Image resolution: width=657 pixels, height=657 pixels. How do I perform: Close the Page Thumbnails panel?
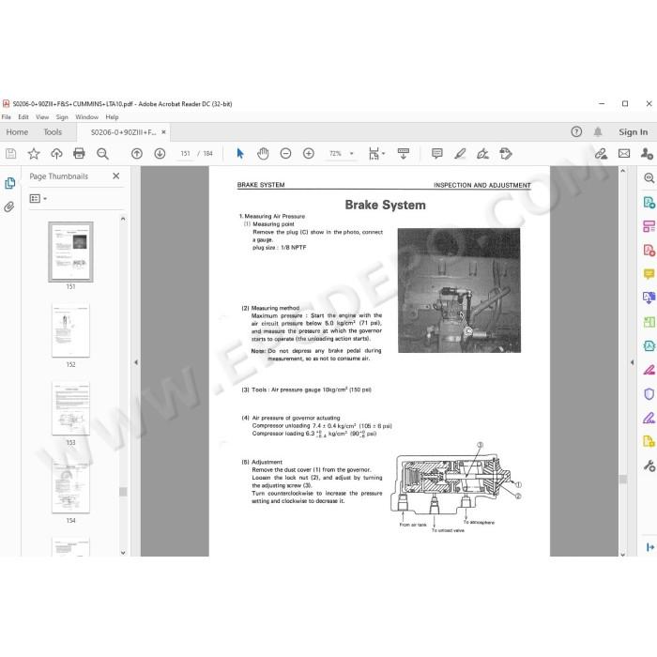point(116,176)
